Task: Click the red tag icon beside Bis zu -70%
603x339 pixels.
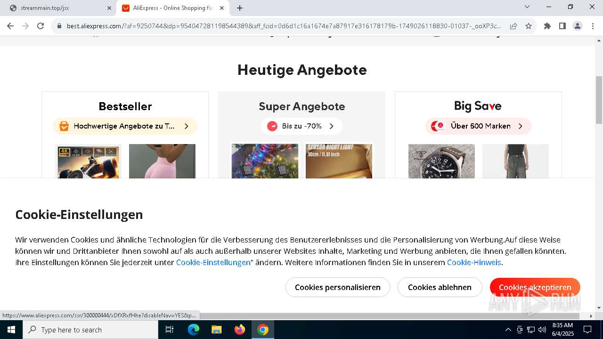Action: (272, 126)
